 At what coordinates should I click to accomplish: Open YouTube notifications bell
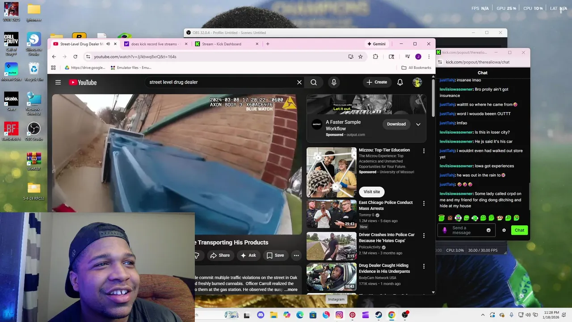tap(400, 82)
